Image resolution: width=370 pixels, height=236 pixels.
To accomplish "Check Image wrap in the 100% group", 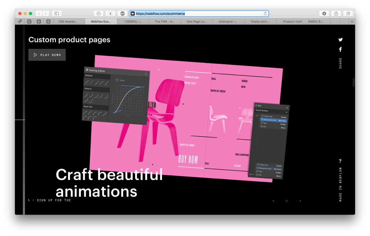I will 258,164.
